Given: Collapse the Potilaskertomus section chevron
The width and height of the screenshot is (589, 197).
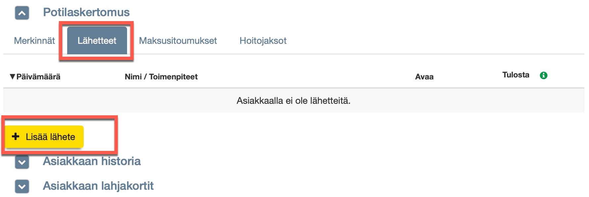Looking at the screenshot, I should (x=22, y=13).
